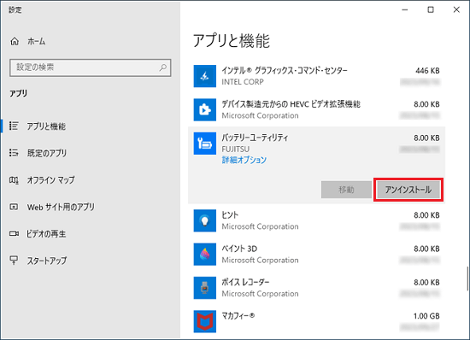Select the マカフィー app entry
Viewport: 470px width, 340px height.
pos(316,321)
